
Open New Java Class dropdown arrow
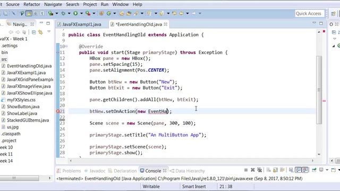pyautogui.click(x=115, y=13)
